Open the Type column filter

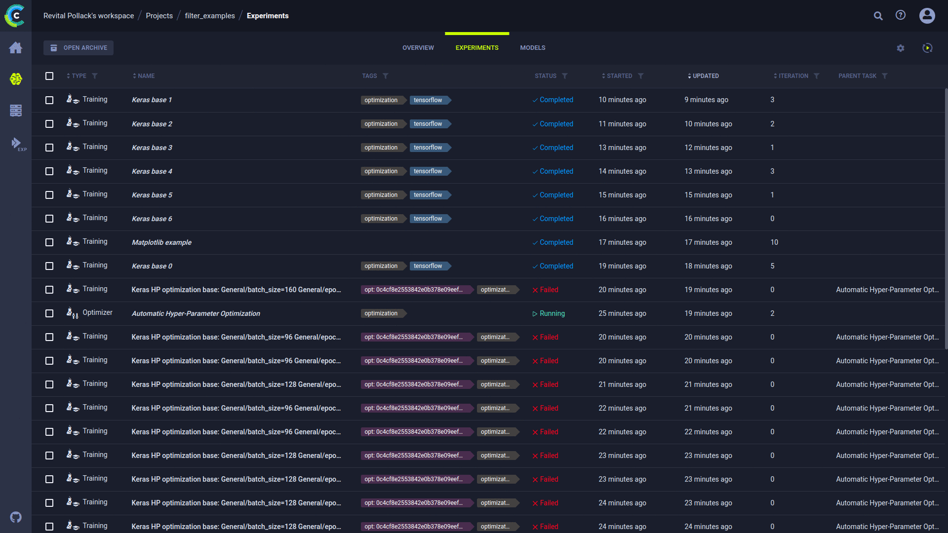(95, 76)
